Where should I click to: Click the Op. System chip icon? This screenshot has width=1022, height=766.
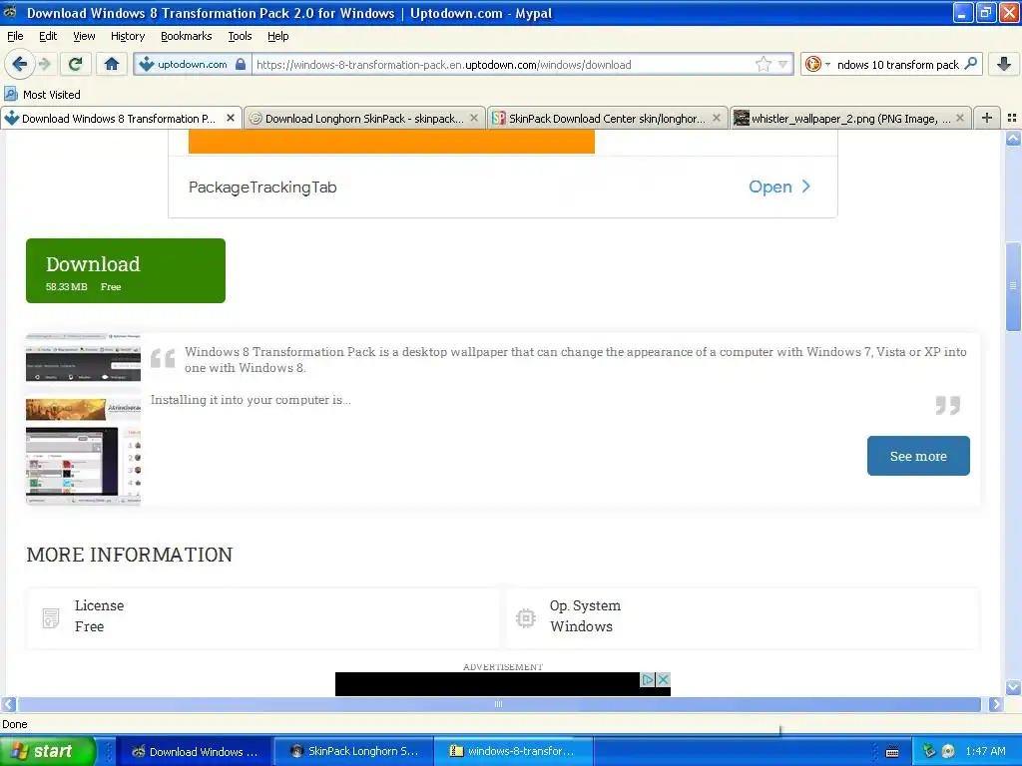525,617
